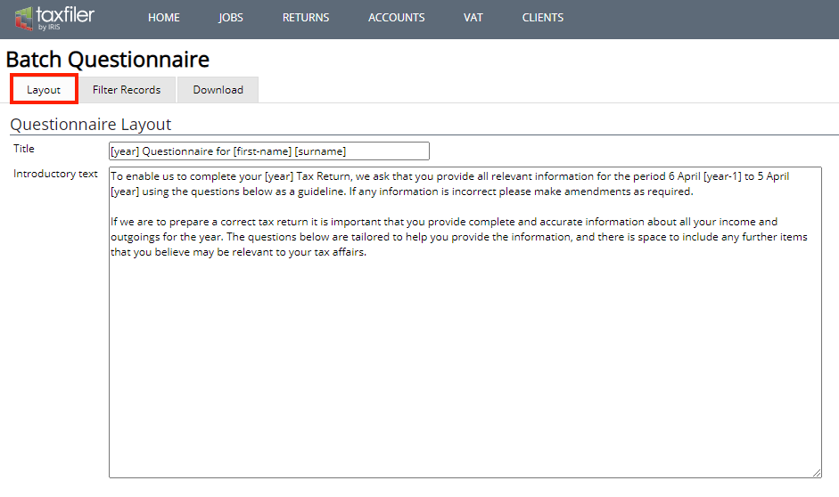Switch to the Filter Records tab

(x=127, y=90)
